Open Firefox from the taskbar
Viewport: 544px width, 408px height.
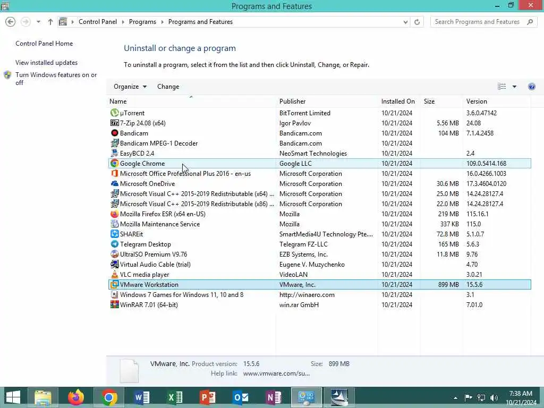(75, 397)
